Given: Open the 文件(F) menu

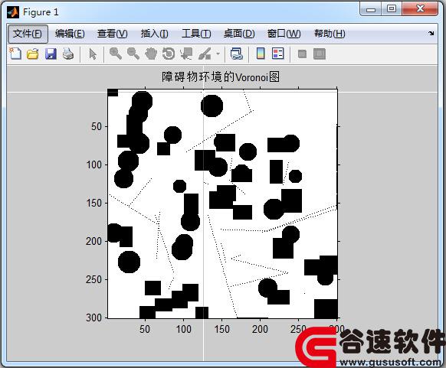Looking at the screenshot, I should 28,34.
